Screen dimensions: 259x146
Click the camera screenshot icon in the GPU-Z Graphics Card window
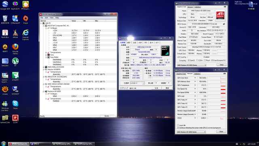[x=225, y=7]
